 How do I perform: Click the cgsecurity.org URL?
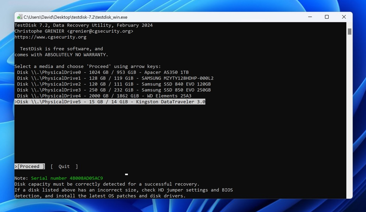coord(51,37)
